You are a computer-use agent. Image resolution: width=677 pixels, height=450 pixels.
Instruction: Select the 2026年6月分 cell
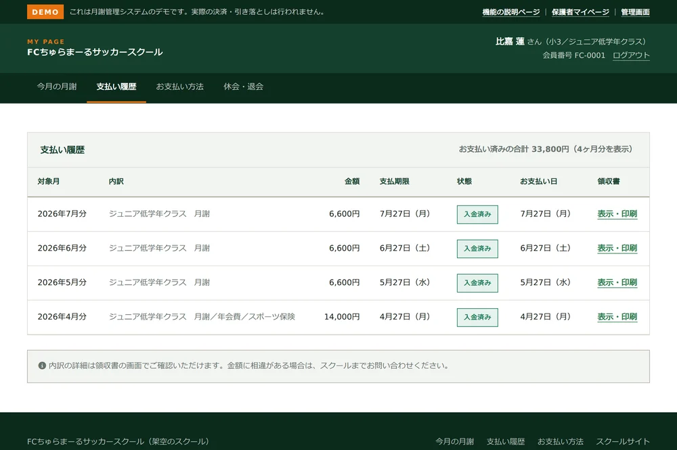[x=62, y=248]
